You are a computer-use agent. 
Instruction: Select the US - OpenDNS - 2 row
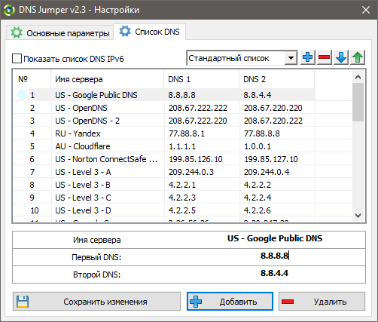(182, 121)
